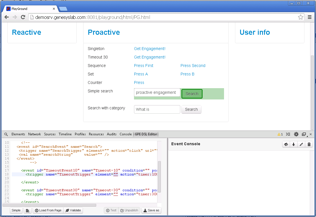Clear Event Console with trash icon
This screenshot has width=316, height=217.
[x=309, y=144]
